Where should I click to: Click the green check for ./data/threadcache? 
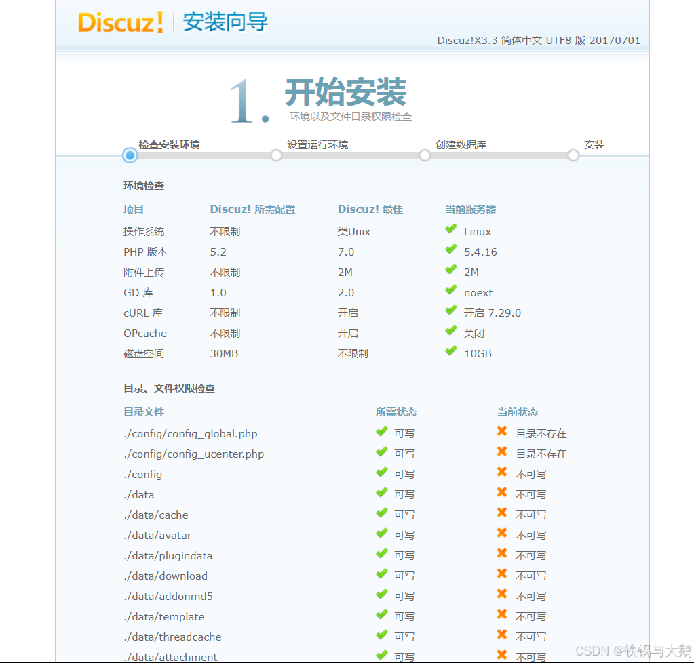click(x=381, y=635)
